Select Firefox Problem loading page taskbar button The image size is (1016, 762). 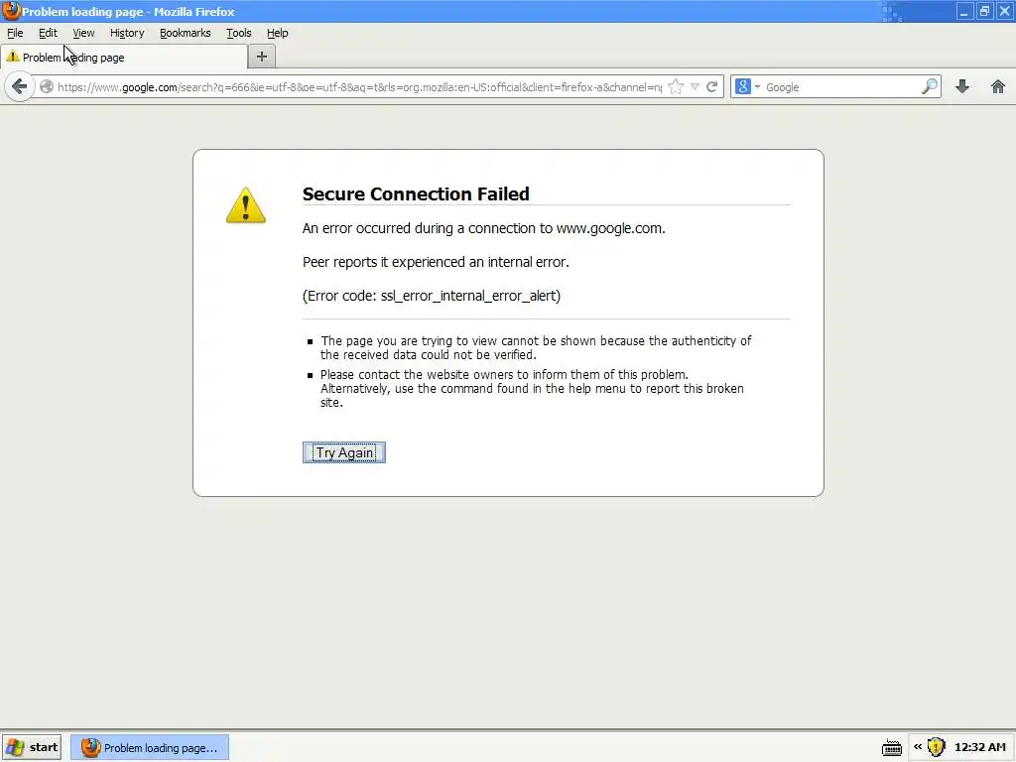pos(150,747)
